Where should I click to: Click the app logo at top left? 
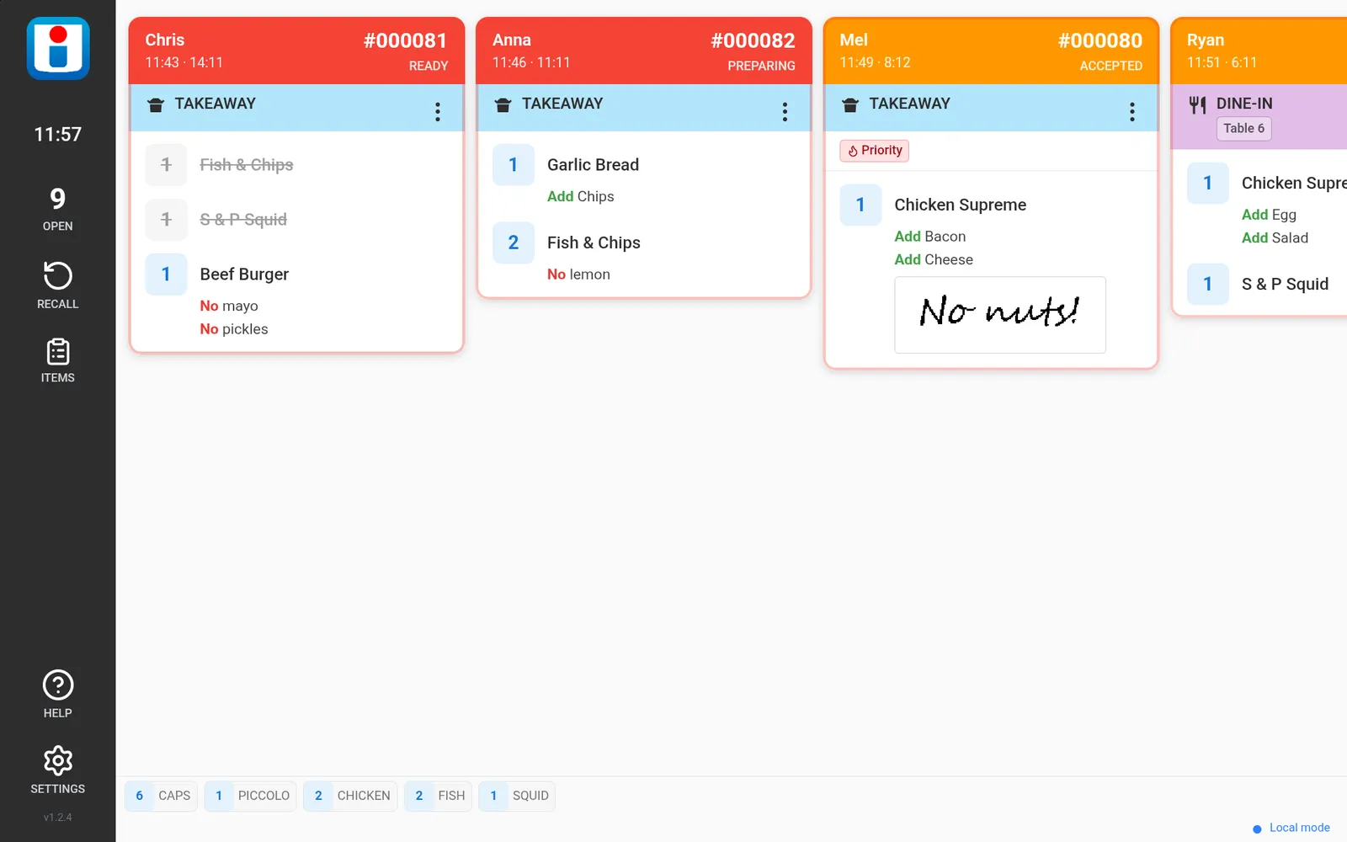pyautogui.click(x=58, y=49)
